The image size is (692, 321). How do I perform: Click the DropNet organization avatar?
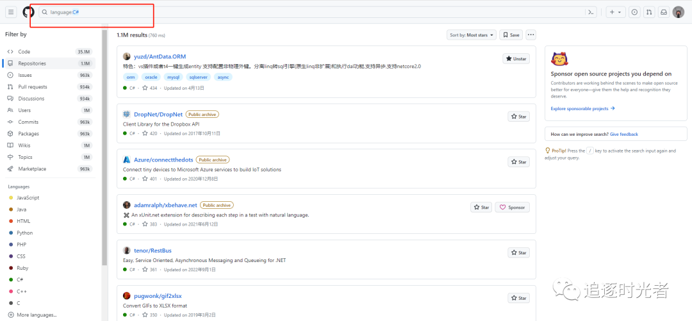coord(127,114)
